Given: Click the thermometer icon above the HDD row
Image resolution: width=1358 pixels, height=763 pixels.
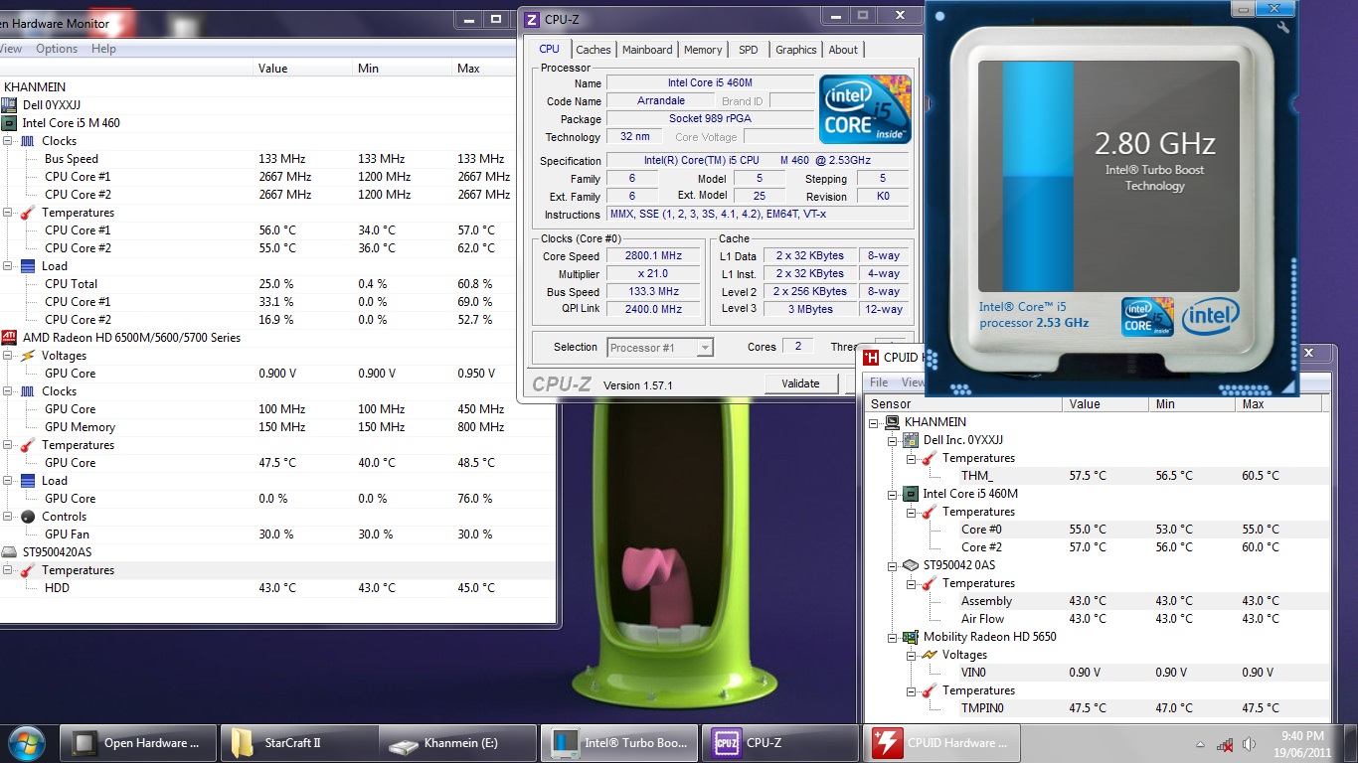Looking at the screenshot, I should pos(28,570).
